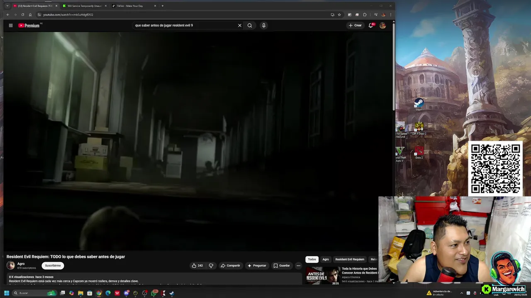Open the media controls toolbar icon
531x298 pixels.
[x=375, y=14]
